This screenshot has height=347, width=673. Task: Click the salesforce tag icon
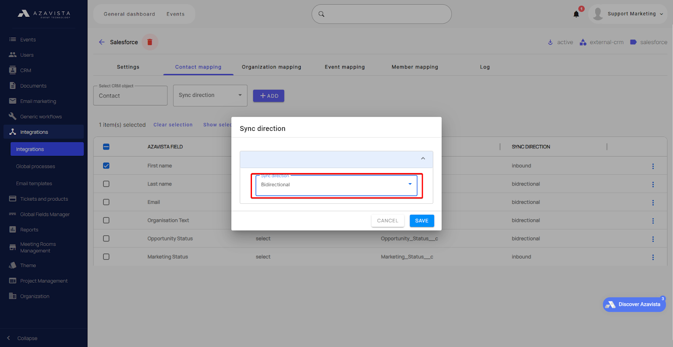tap(633, 42)
